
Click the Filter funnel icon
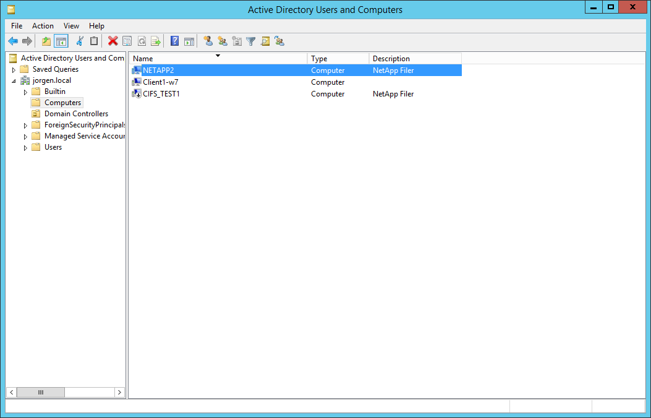pos(250,41)
